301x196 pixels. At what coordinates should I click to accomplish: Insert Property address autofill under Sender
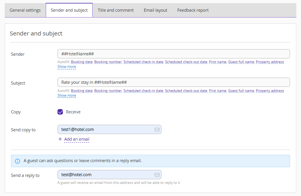270,62
